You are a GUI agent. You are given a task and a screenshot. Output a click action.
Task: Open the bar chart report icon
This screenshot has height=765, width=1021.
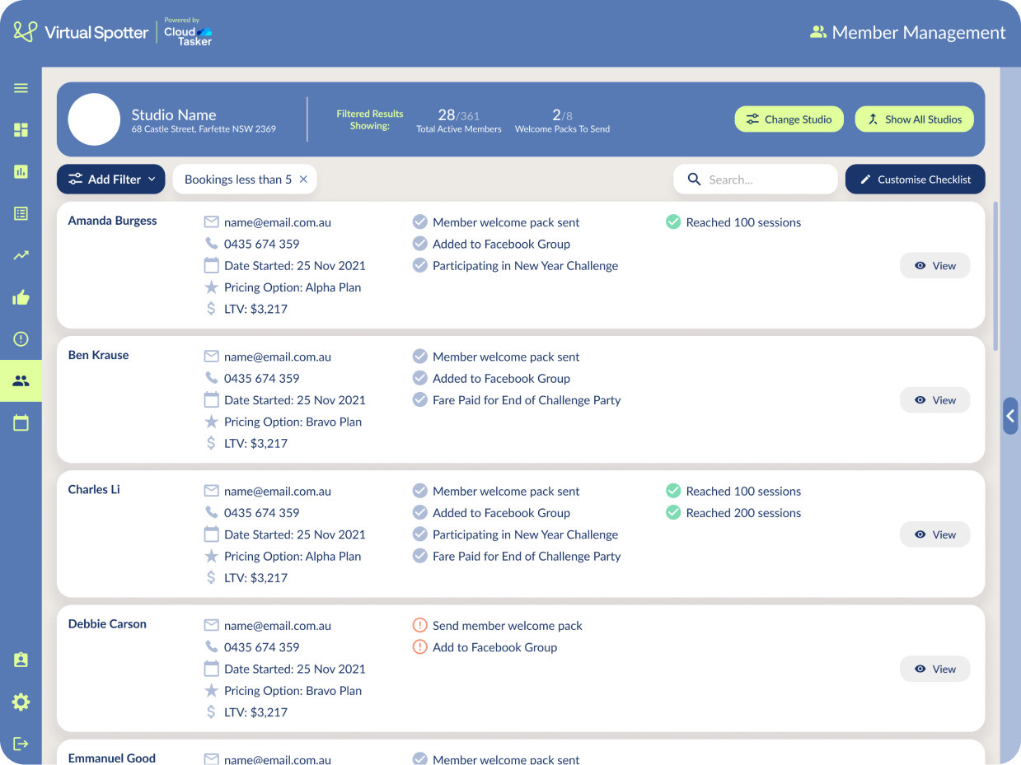point(21,171)
